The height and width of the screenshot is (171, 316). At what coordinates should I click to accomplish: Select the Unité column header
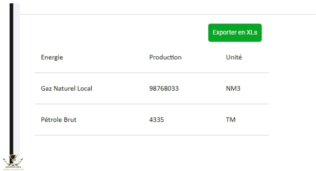[x=234, y=57]
